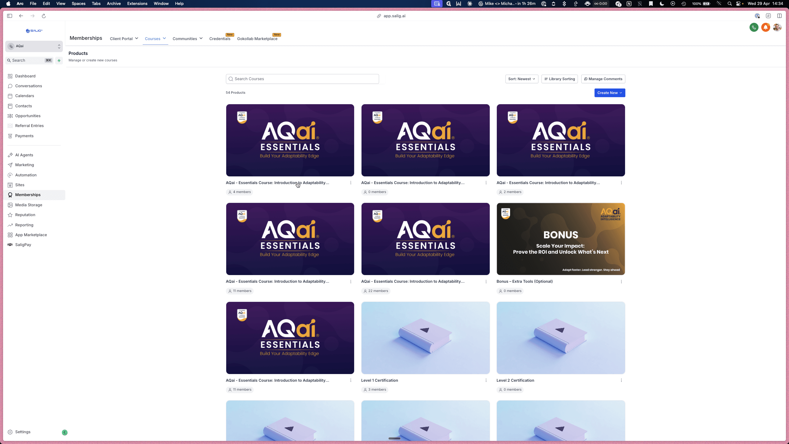789x444 pixels.
Task: Open the Gokollab Marketplace tab
Action: 257,39
